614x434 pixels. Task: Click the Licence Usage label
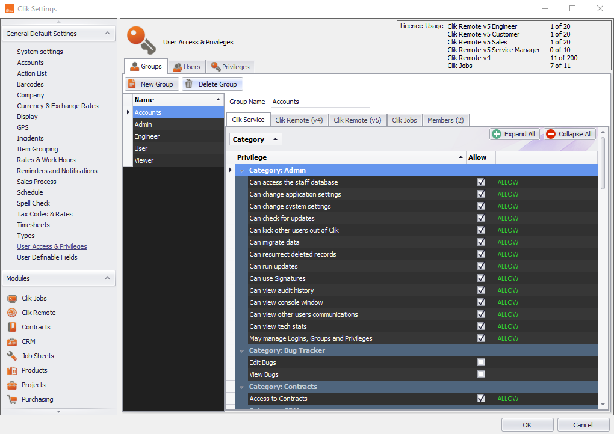422,26
